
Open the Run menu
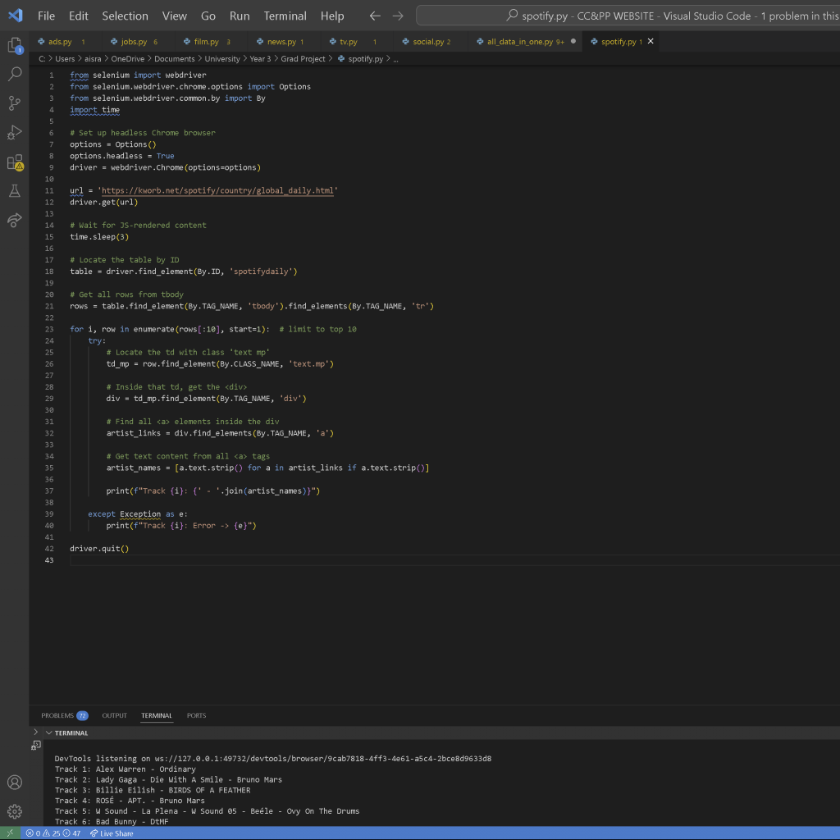coord(240,16)
